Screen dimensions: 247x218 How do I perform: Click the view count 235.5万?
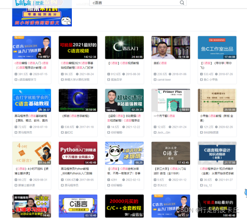pyautogui.click(x=162, y=74)
